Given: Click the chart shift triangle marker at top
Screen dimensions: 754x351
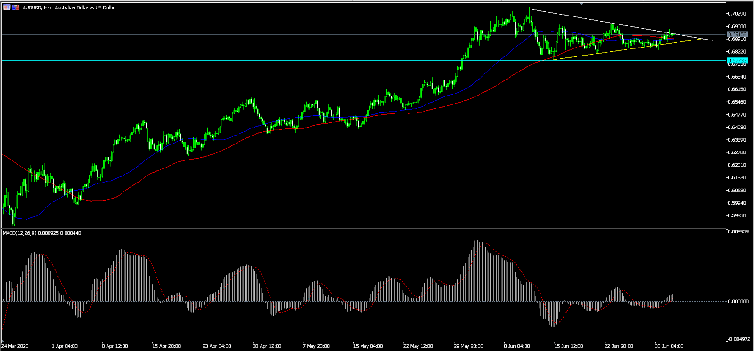Looking at the screenshot, I should (x=582, y=4).
